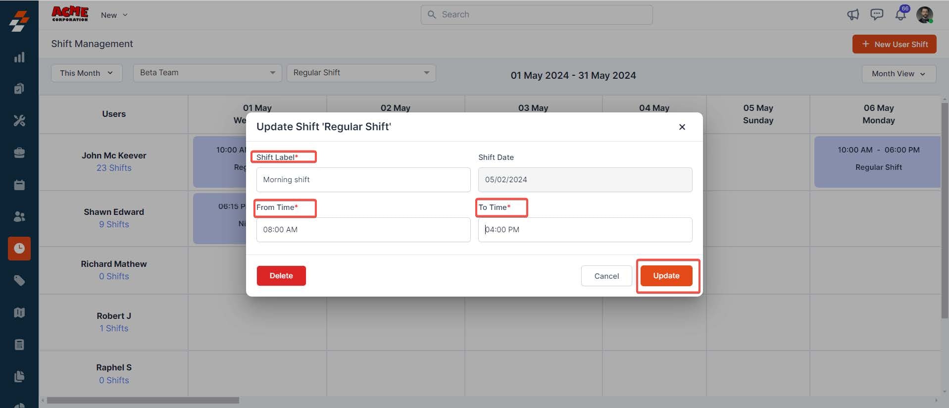The width and height of the screenshot is (949, 408).
Task: Click the vertical scrollbar thumb
Action: coord(945,210)
